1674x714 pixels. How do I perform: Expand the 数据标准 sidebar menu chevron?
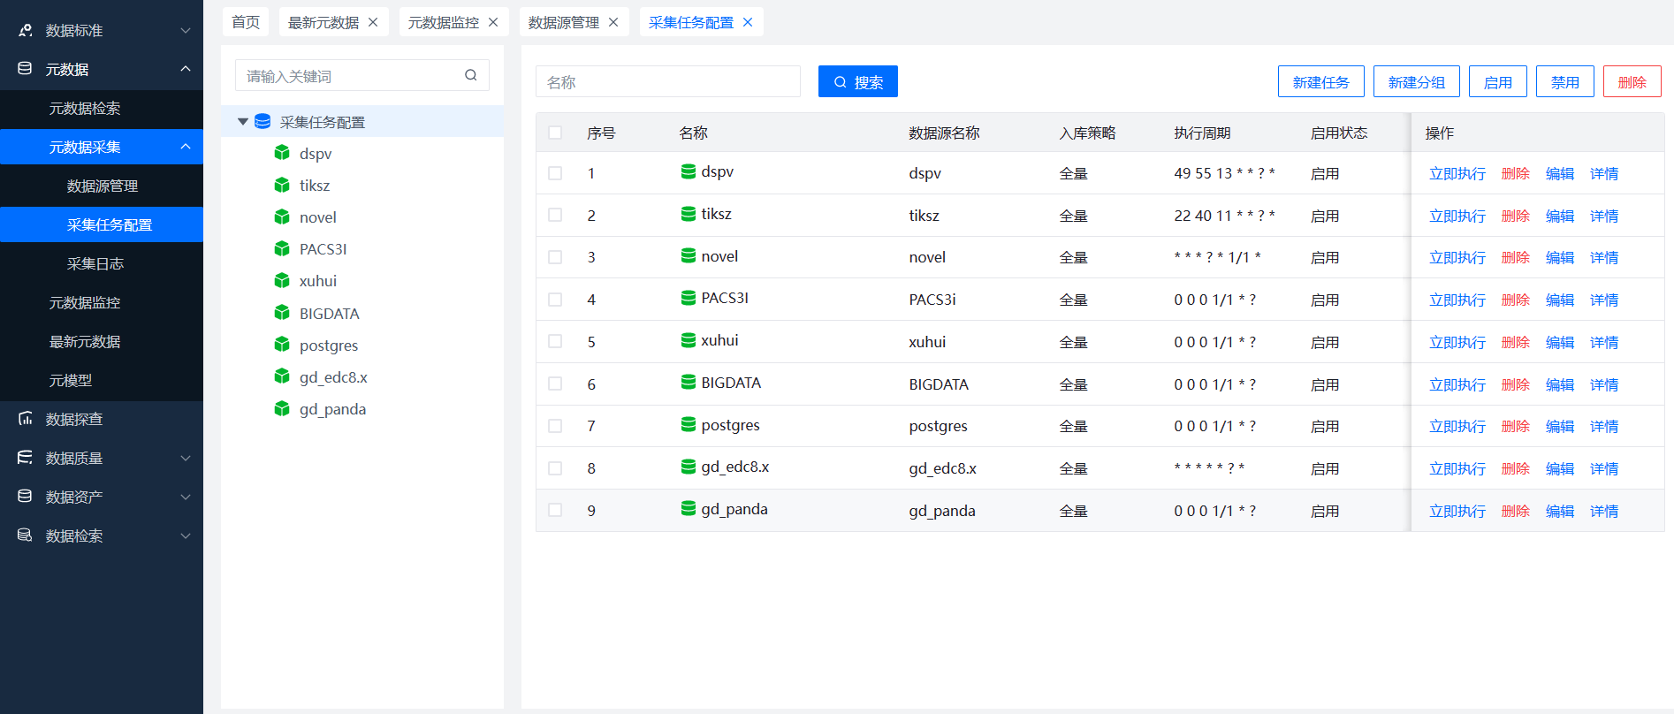(186, 30)
